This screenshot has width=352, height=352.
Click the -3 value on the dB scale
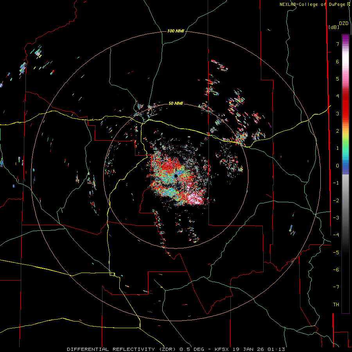click(336, 217)
